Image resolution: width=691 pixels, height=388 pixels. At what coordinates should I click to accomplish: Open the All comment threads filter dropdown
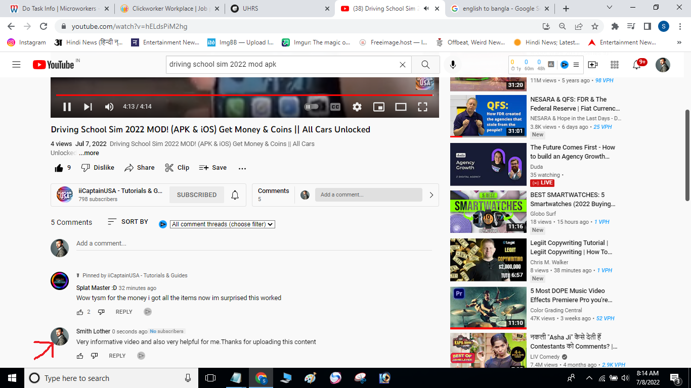(x=223, y=224)
